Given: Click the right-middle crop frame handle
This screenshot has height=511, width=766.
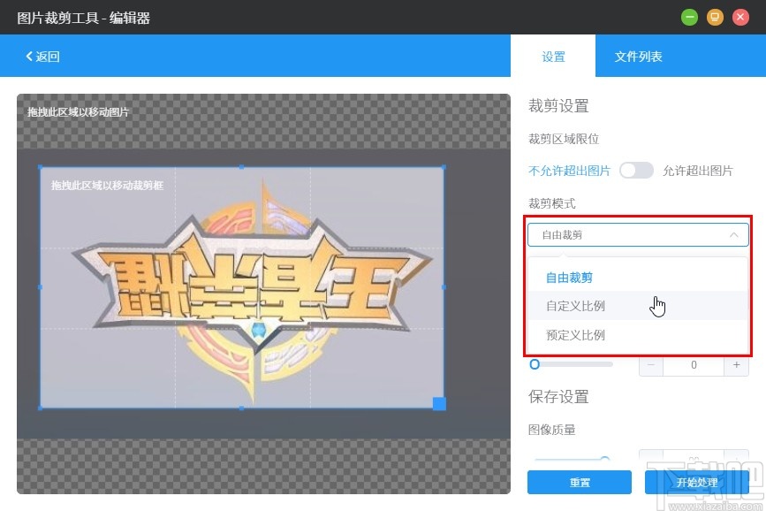Looking at the screenshot, I should click(x=444, y=287).
